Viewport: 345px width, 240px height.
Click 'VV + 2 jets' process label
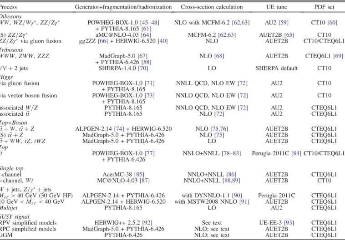point(14,68)
